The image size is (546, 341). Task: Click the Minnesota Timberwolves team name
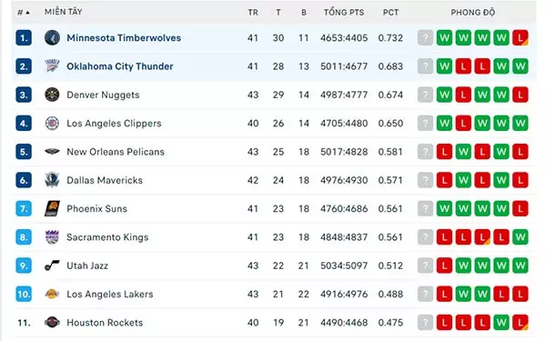tap(124, 37)
